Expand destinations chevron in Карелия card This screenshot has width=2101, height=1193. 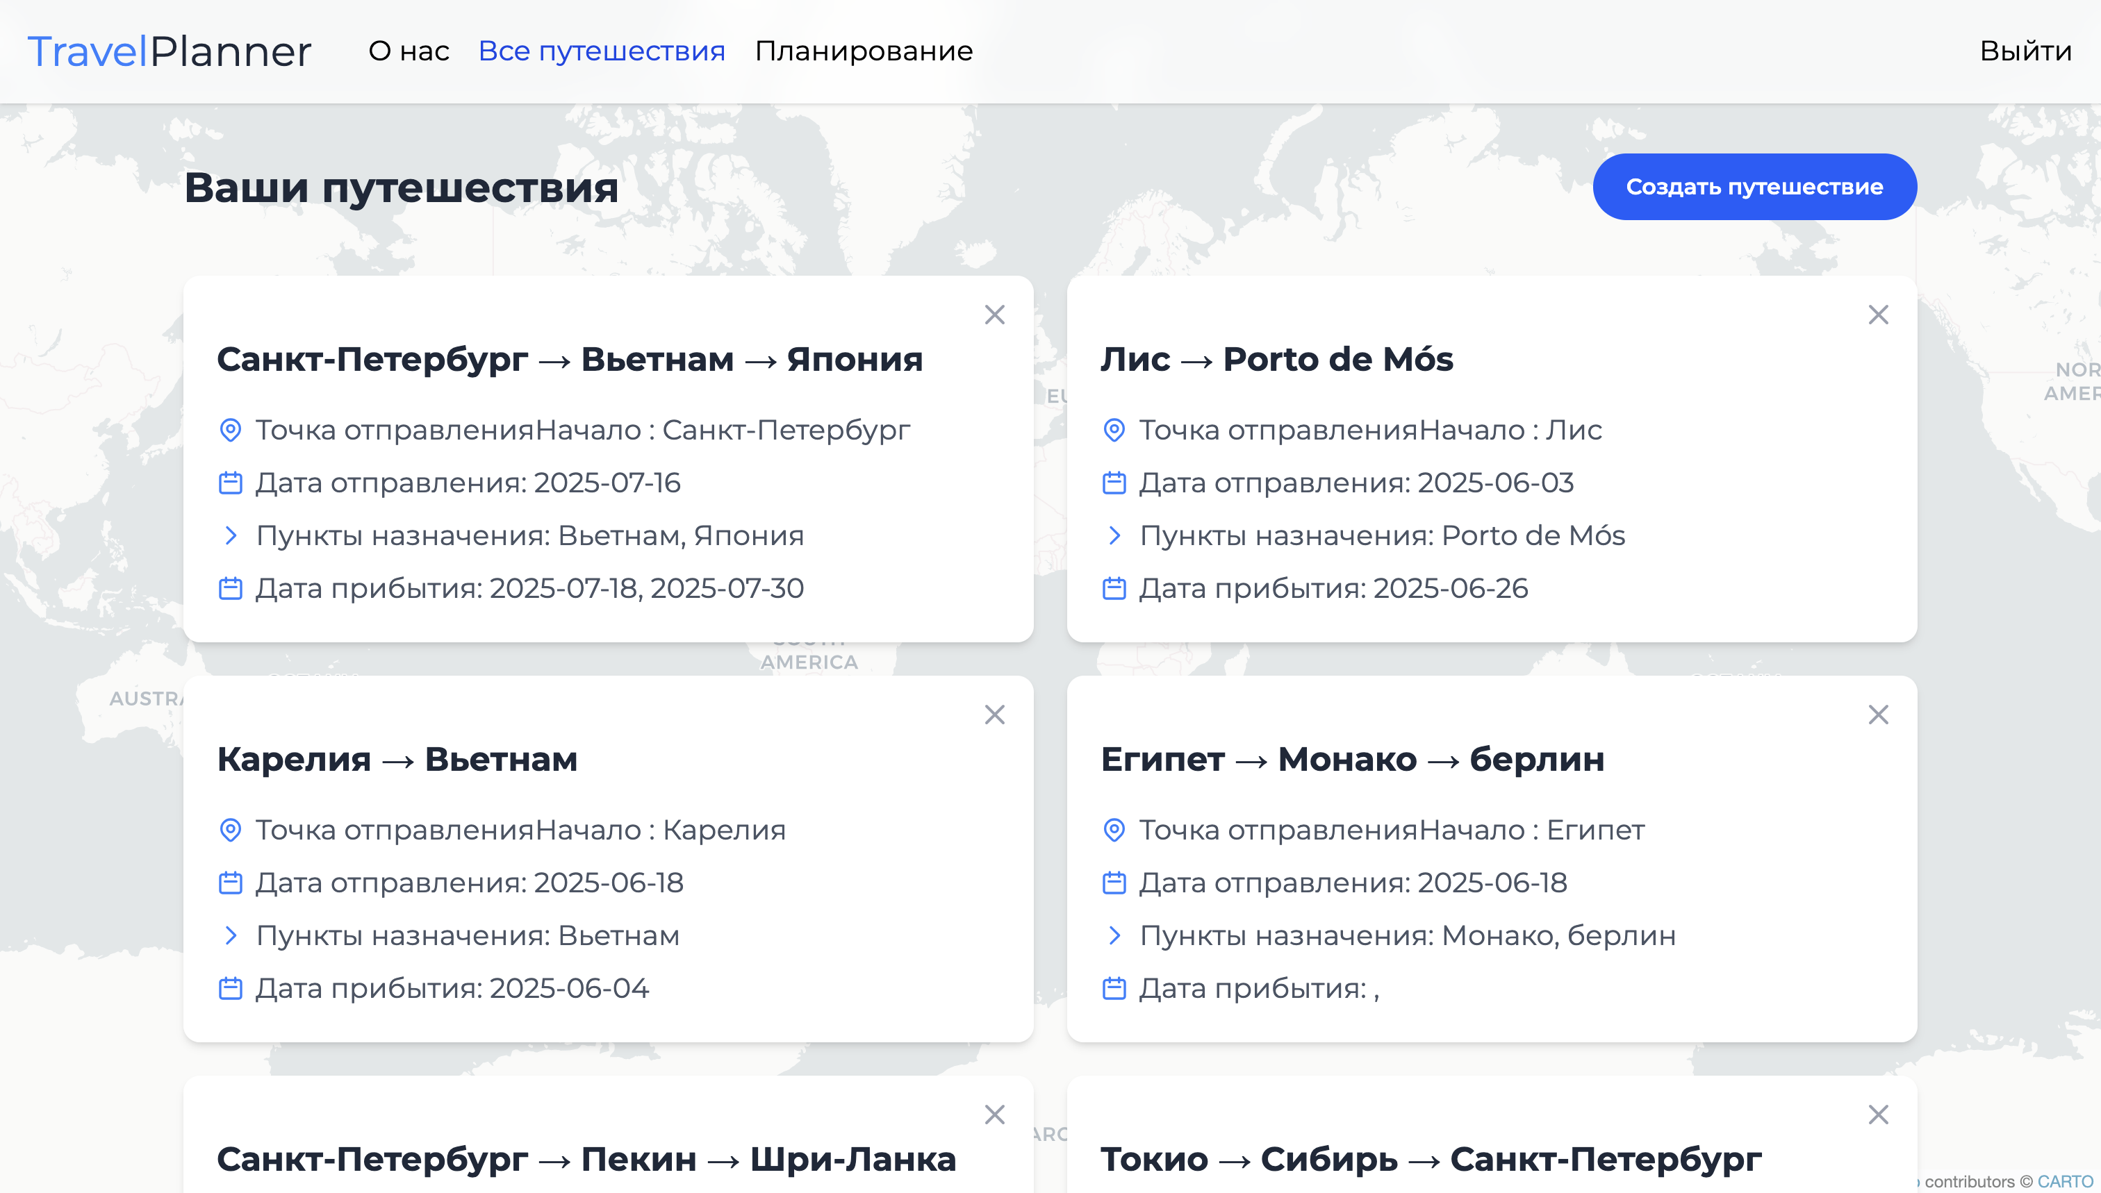click(231, 935)
